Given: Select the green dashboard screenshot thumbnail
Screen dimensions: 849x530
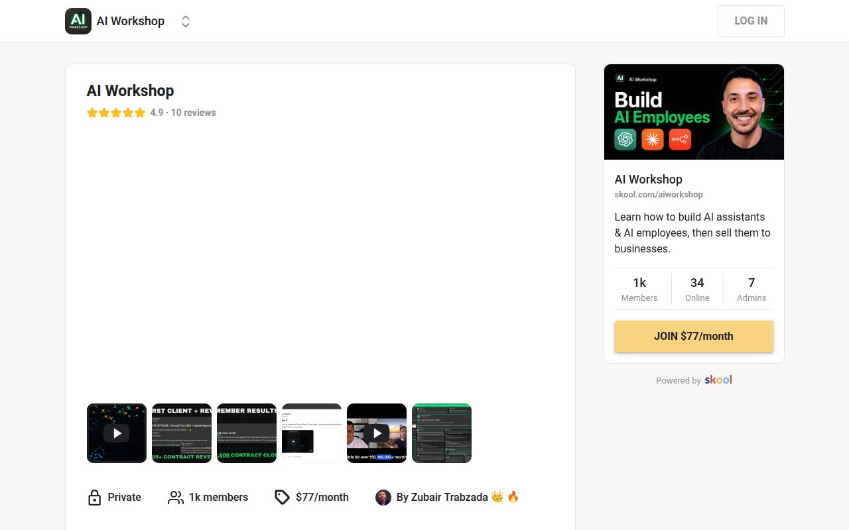Looking at the screenshot, I should 442,433.
